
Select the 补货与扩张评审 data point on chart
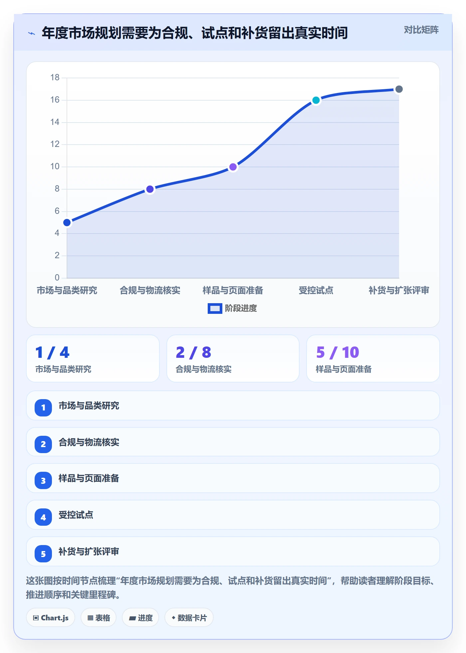[399, 89]
